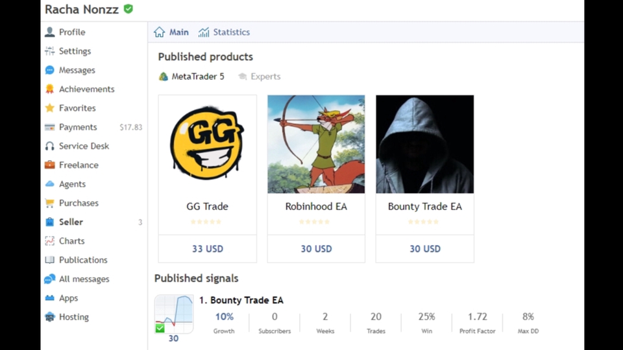Screen dimensions: 623x350
Task: Click the Bounty Trade EA star rating
Action: tap(424, 222)
